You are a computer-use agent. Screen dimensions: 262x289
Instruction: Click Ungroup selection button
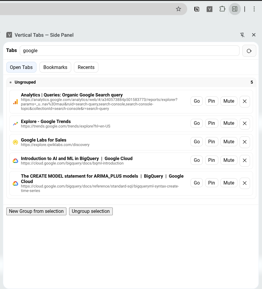(91, 211)
